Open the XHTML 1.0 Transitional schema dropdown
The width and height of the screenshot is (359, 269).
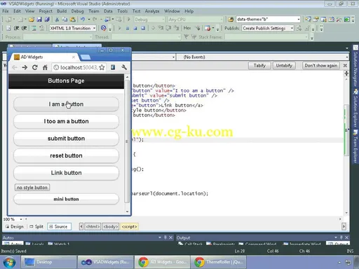tap(73, 28)
